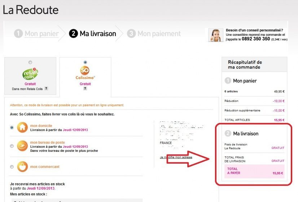Click Je modifie mon adresse link
This screenshot has width=298, height=202.
pos(176,157)
